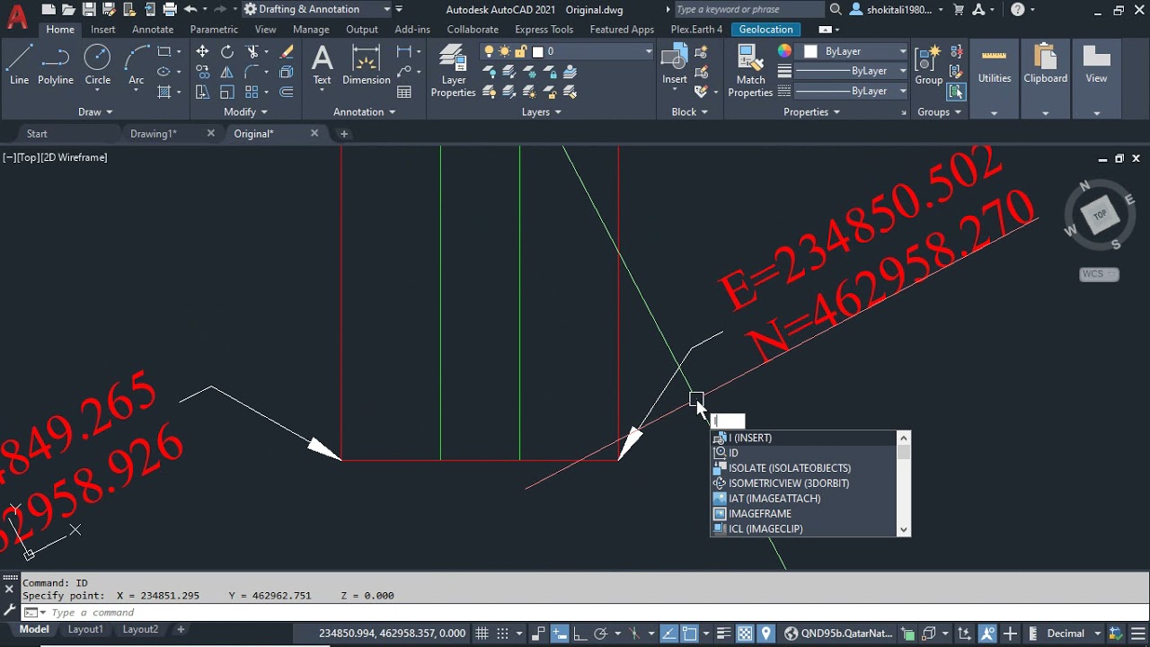The image size is (1150, 647).
Task: Open Layer Properties manager
Action: point(453,72)
